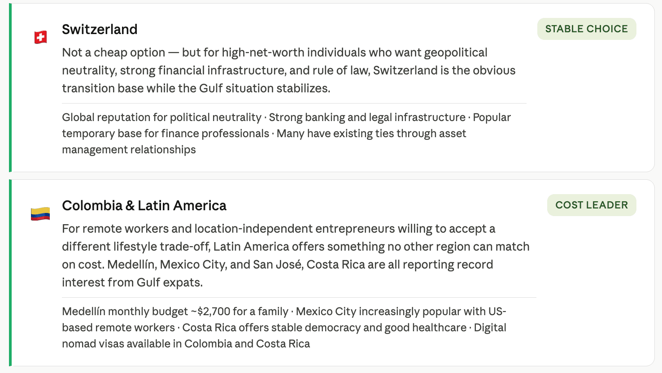
Task: Click the Switzerland description paragraph
Action: click(289, 70)
